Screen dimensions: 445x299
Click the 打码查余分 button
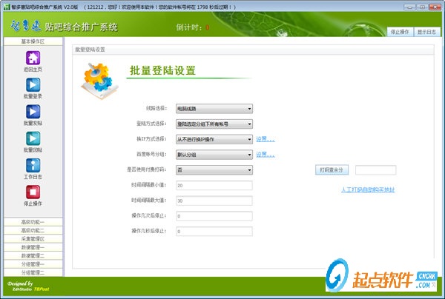coord(332,170)
